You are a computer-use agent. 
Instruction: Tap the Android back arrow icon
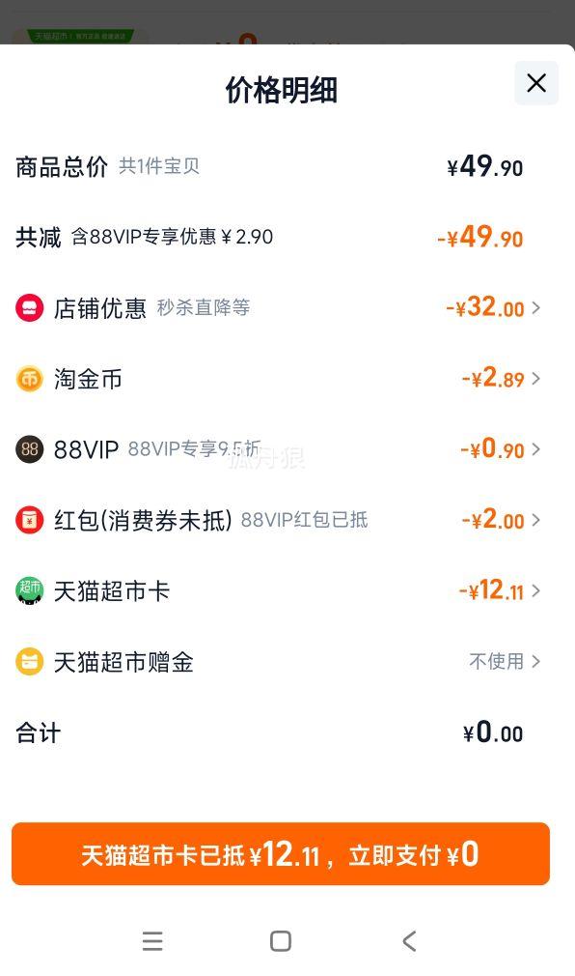click(409, 940)
